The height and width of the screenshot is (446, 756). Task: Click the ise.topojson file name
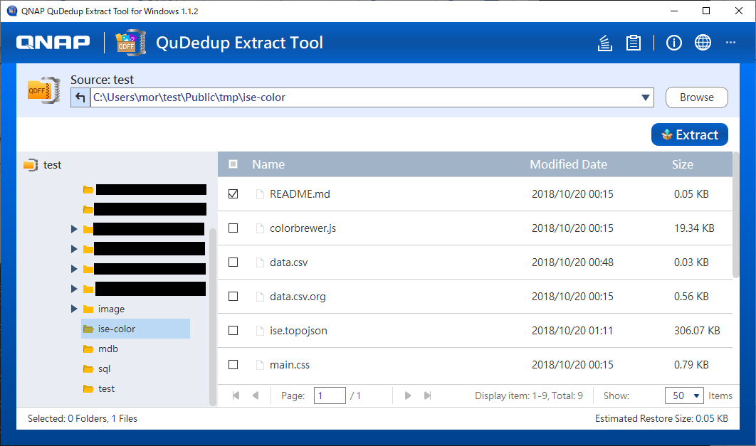(x=298, y=331)
